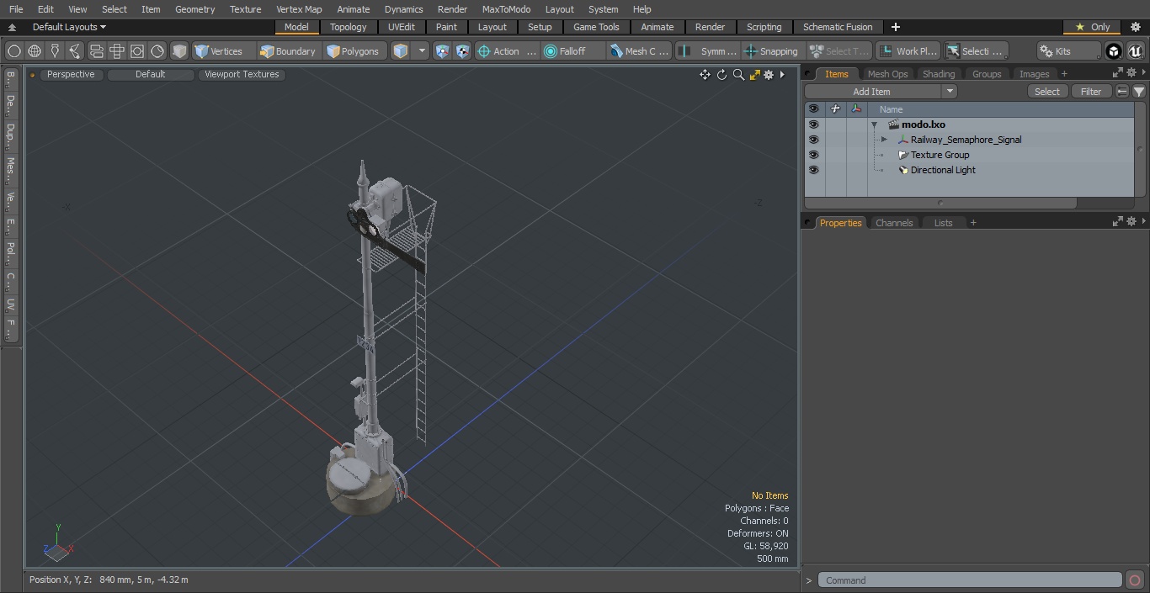Maximize the viewport with the orange expand icon
Screen dimensions: 1150x593
[754, 74]
